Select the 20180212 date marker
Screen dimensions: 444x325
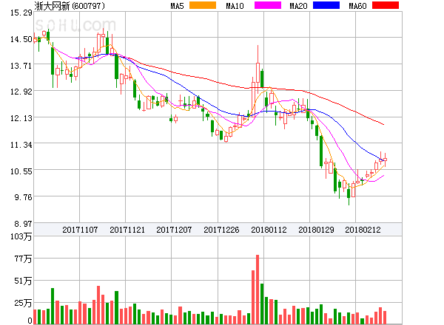(x=363, y=230)
